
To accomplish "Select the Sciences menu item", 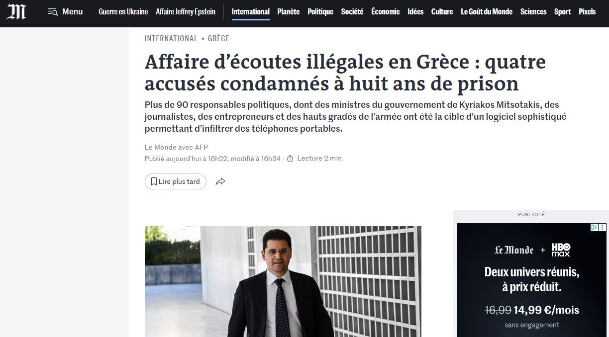I will click(x=533, y=11).
